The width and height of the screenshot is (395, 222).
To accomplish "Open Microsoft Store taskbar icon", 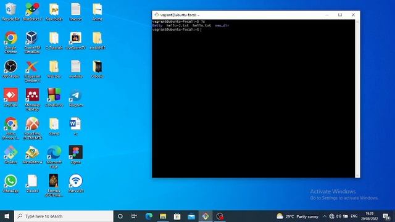I will tap(177, 216).
